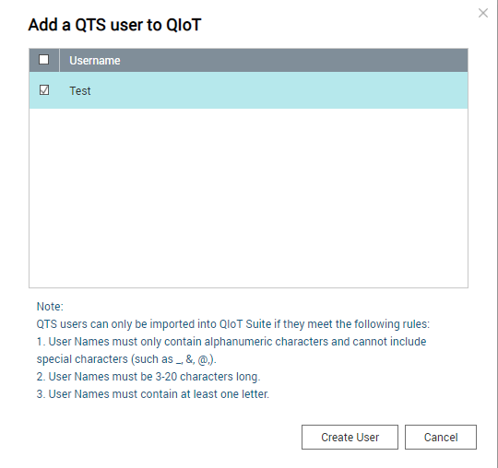Click blank space in highlighted Test row
The height and width of the screenshot is (468, 498).
coord(279,90)
